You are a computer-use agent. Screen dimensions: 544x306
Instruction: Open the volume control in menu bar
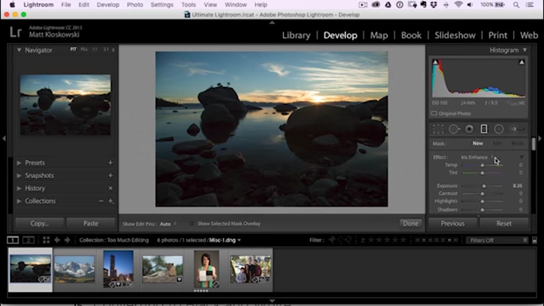470,5
